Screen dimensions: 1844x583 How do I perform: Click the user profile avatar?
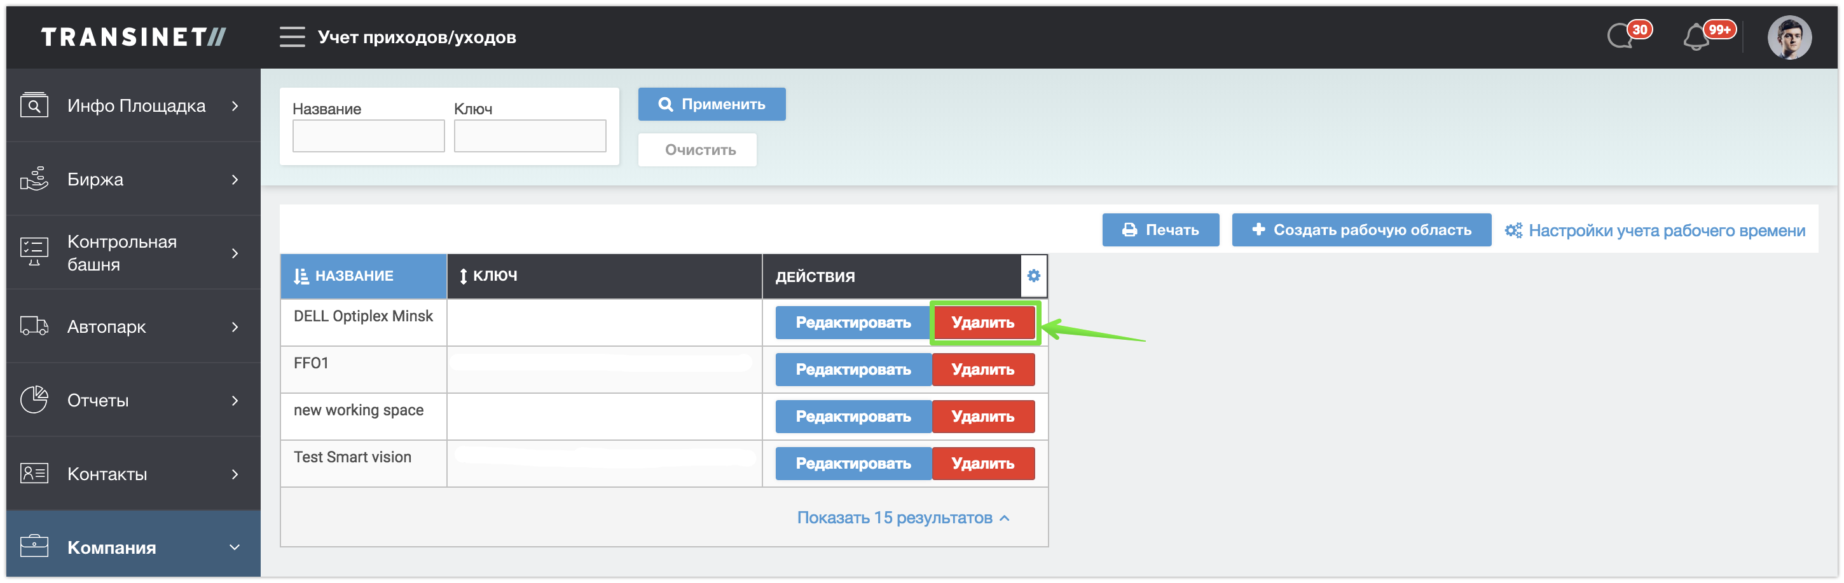click(x=1788, y=37)
